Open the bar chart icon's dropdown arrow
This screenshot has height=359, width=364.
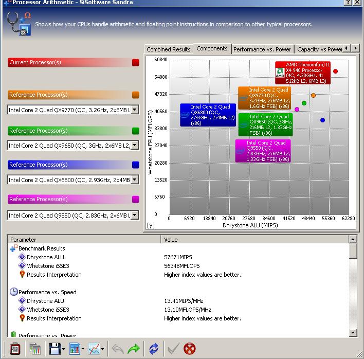83,349
